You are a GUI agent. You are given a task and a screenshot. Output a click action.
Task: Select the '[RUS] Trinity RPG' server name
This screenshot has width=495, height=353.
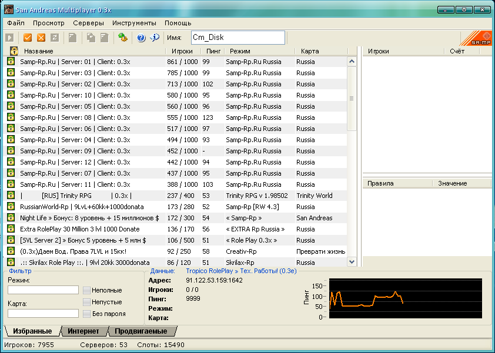point(76,196)
